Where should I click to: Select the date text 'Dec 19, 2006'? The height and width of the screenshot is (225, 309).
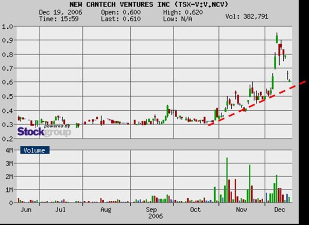point(60,12)
